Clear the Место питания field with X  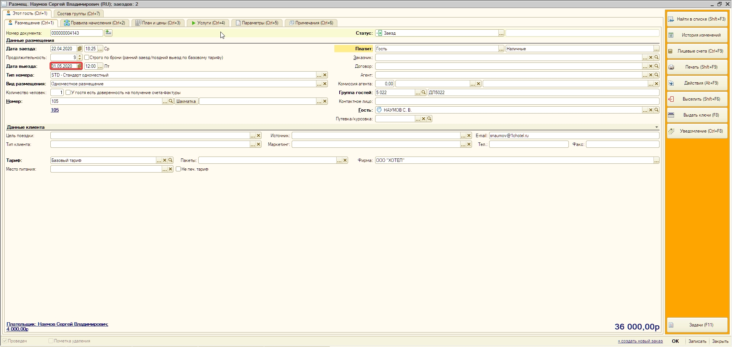170,169
